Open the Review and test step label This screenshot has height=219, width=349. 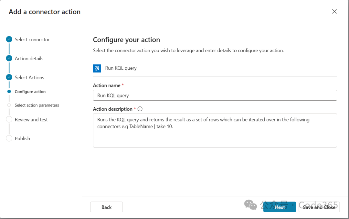(31, 119)
